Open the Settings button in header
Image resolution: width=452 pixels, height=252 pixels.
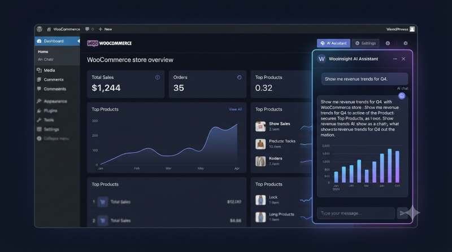coord(366,43)
